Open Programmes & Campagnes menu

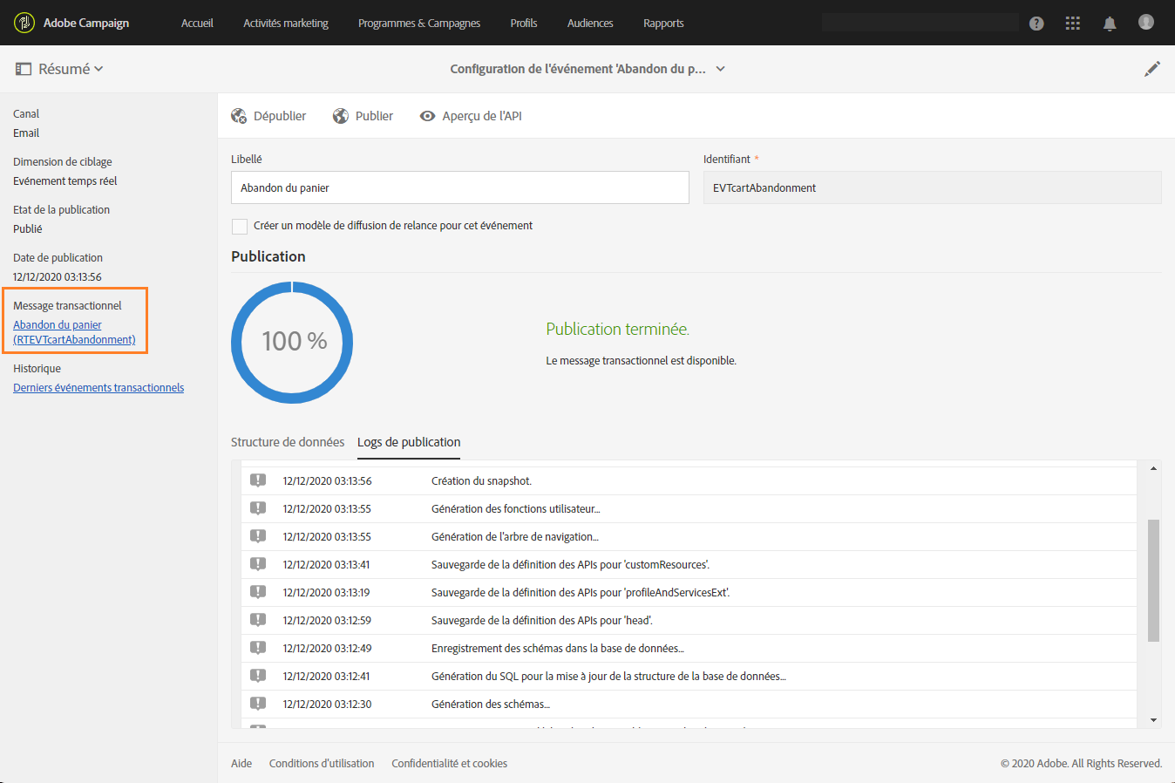[419, 24]
